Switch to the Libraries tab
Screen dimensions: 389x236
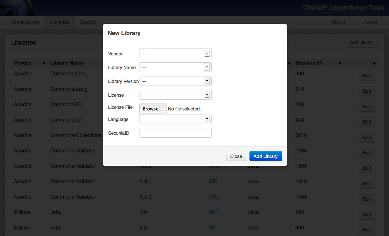point(59,22)
